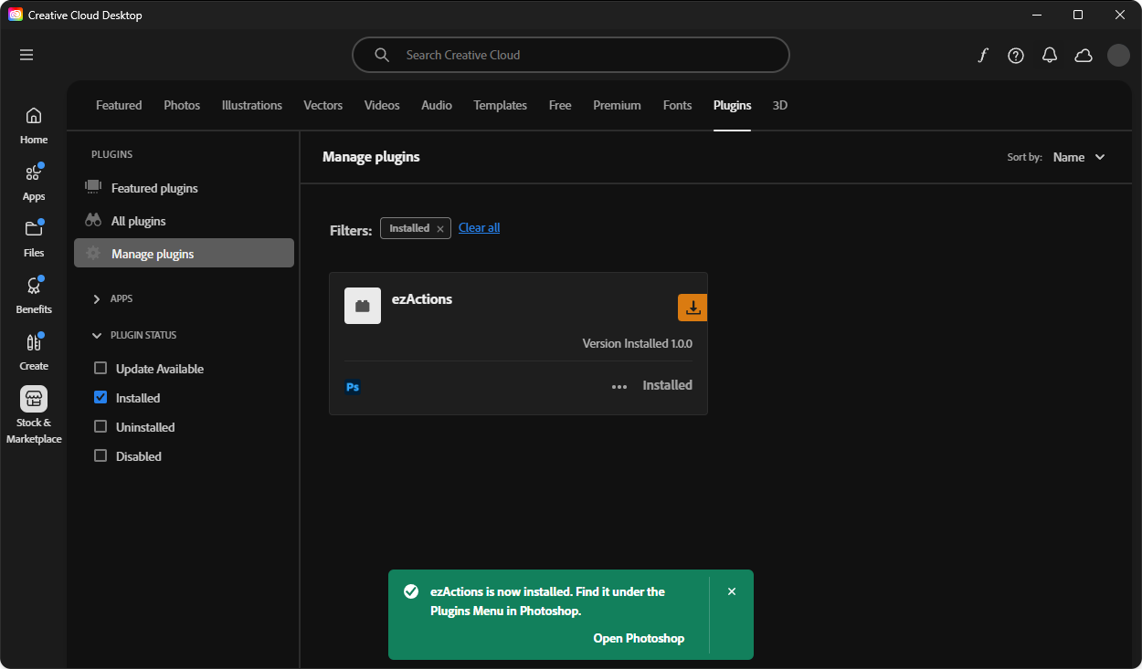Tick the Disabled plugin checkbox
Image resolution: width=1142 pixels, height=669 pixels.
pyautogui.click(x=100, y=456)
